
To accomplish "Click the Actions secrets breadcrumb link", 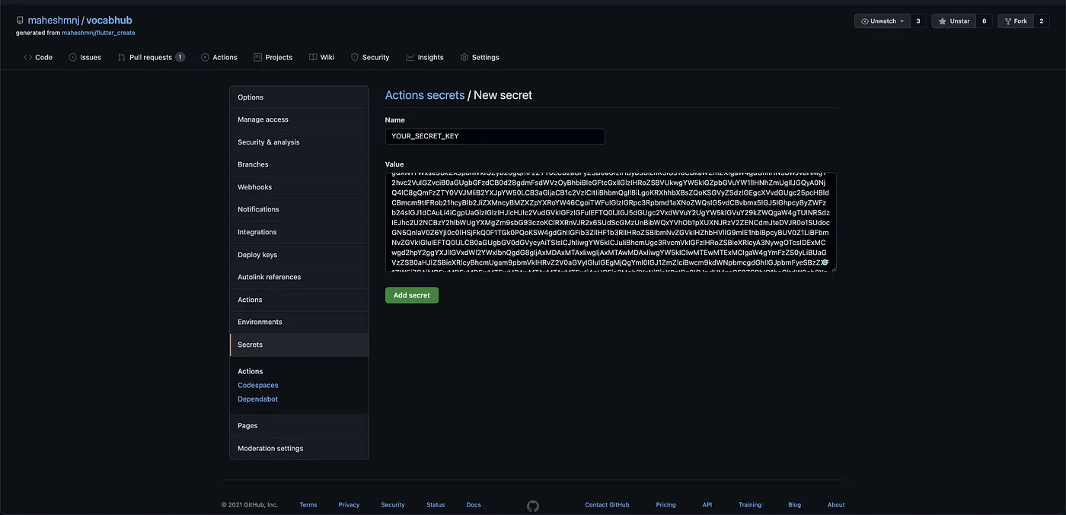I will pyautogui.click(x=425, y=95).
